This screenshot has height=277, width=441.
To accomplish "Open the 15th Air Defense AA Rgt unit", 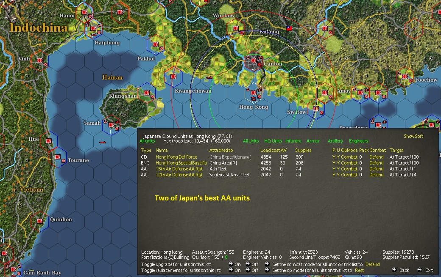I will pyautogui.click(x=179, y=169).
